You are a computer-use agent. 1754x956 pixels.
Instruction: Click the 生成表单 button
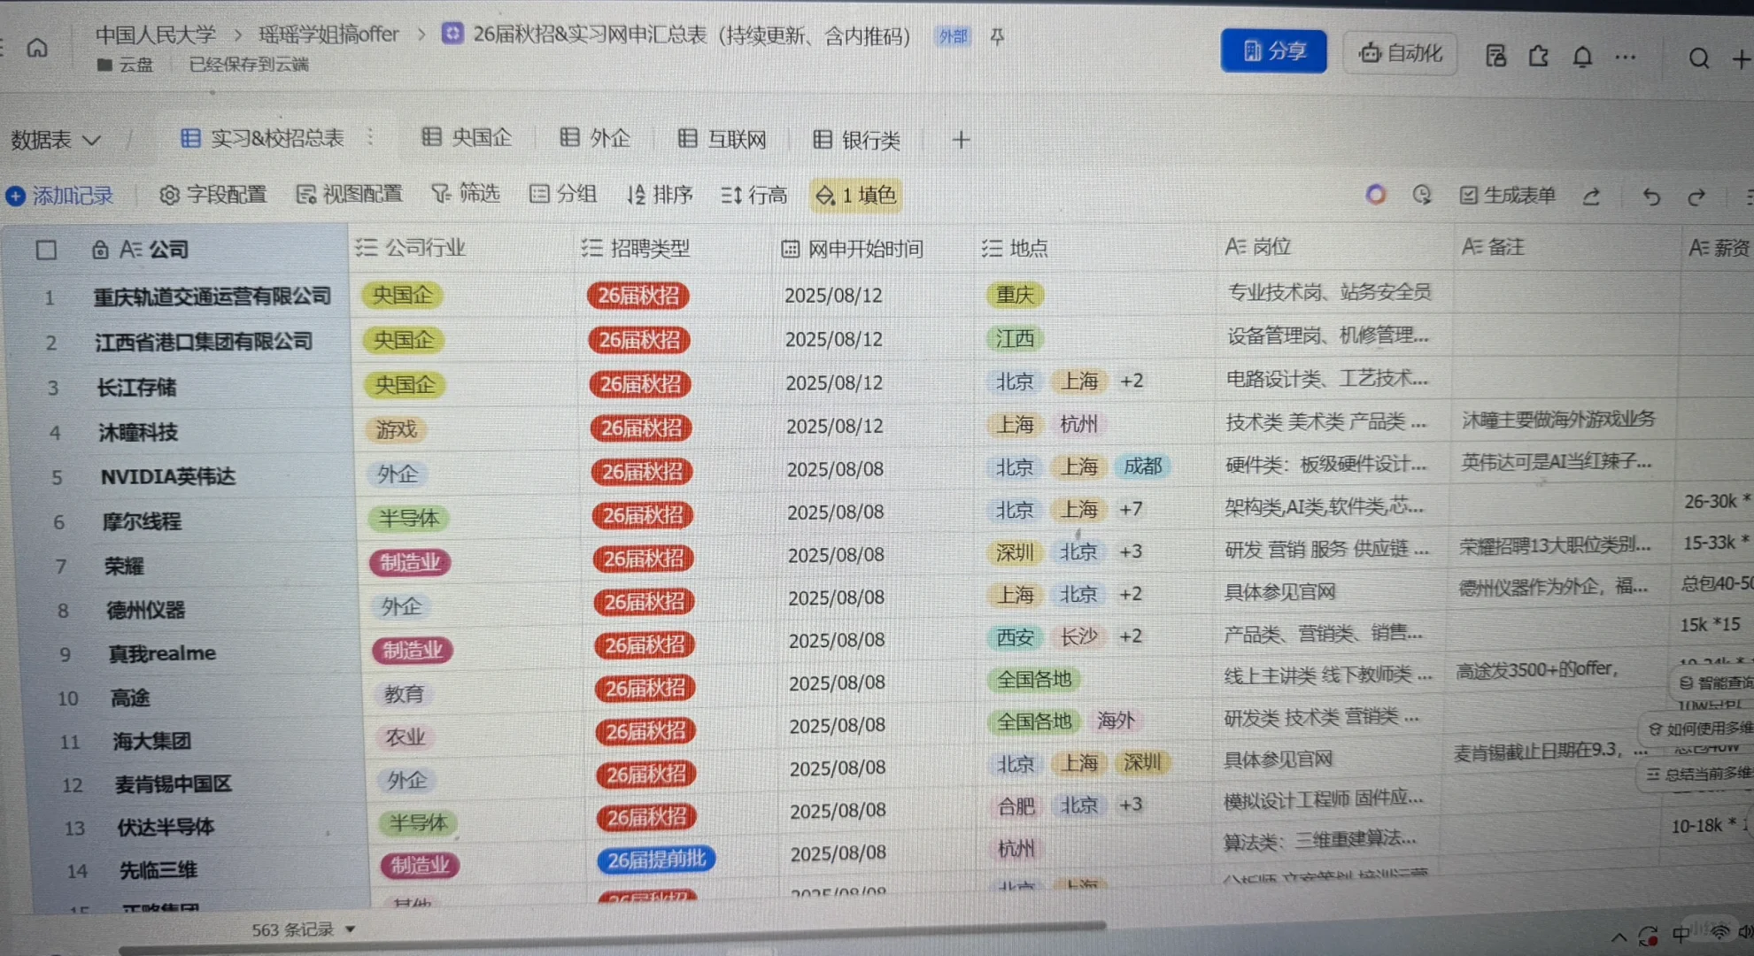pos(1508,196)
